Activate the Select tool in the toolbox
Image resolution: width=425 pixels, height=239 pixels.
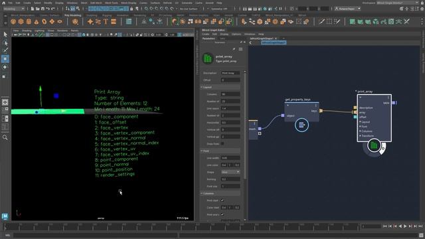(x=5, y=35)
